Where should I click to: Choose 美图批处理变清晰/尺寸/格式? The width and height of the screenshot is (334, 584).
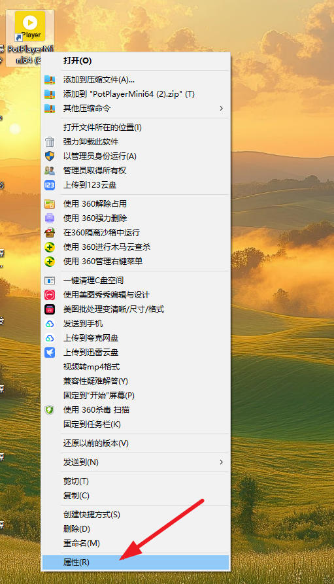point(135,309)
